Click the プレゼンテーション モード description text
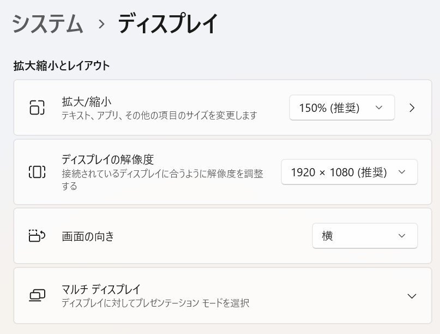The width and height of the screenshot is (440, 334). [x=155, y=303]
